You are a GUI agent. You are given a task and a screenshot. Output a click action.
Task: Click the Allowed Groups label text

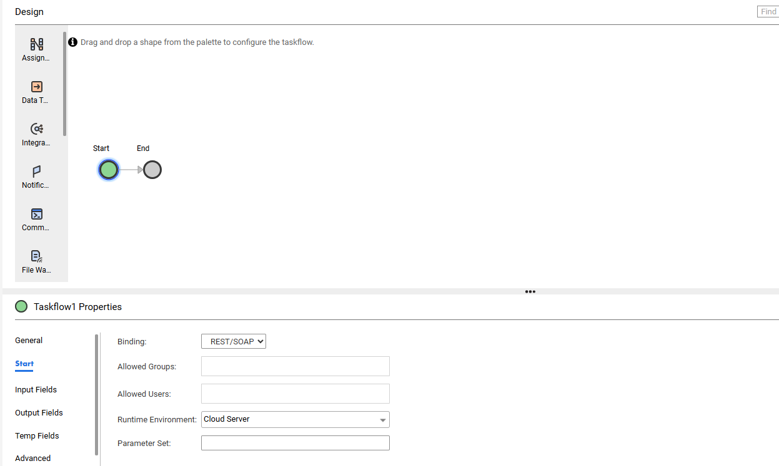click(147, 367)
